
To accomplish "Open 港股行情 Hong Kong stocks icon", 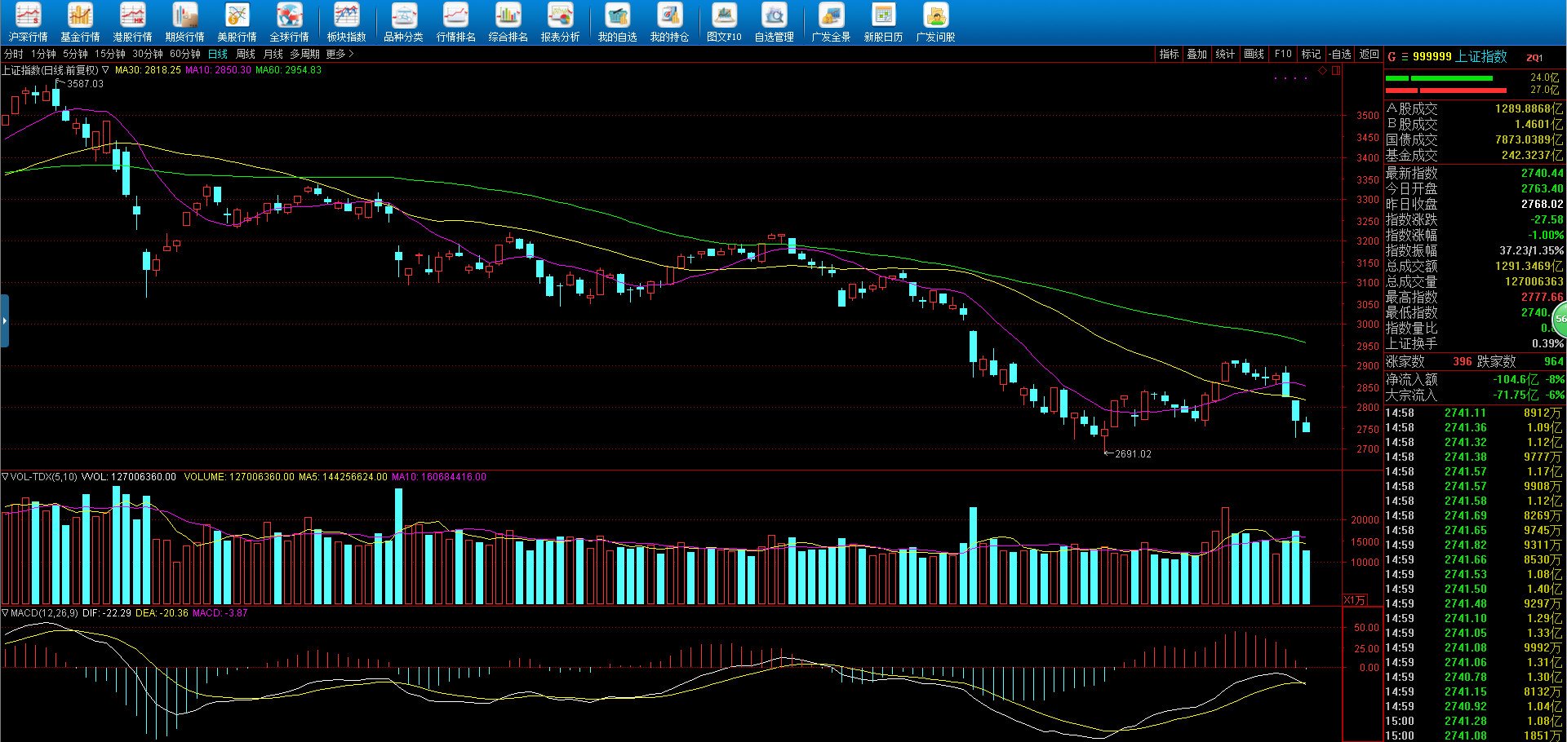I will pyautogui.click(x=132, y=22).
